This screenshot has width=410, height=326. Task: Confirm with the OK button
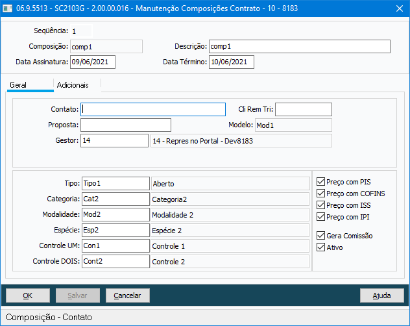[28, 295]
